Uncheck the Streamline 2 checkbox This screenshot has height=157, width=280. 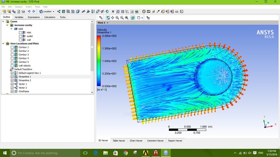click(x=12, y=80)
